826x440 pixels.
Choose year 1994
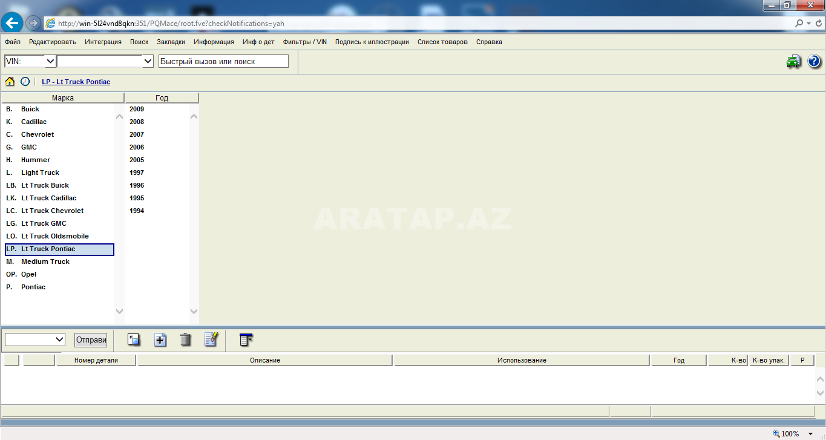click(x=137, y=211)
